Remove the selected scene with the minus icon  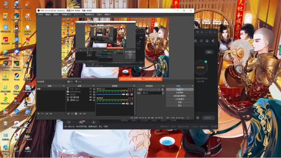[x=42, y=113]
